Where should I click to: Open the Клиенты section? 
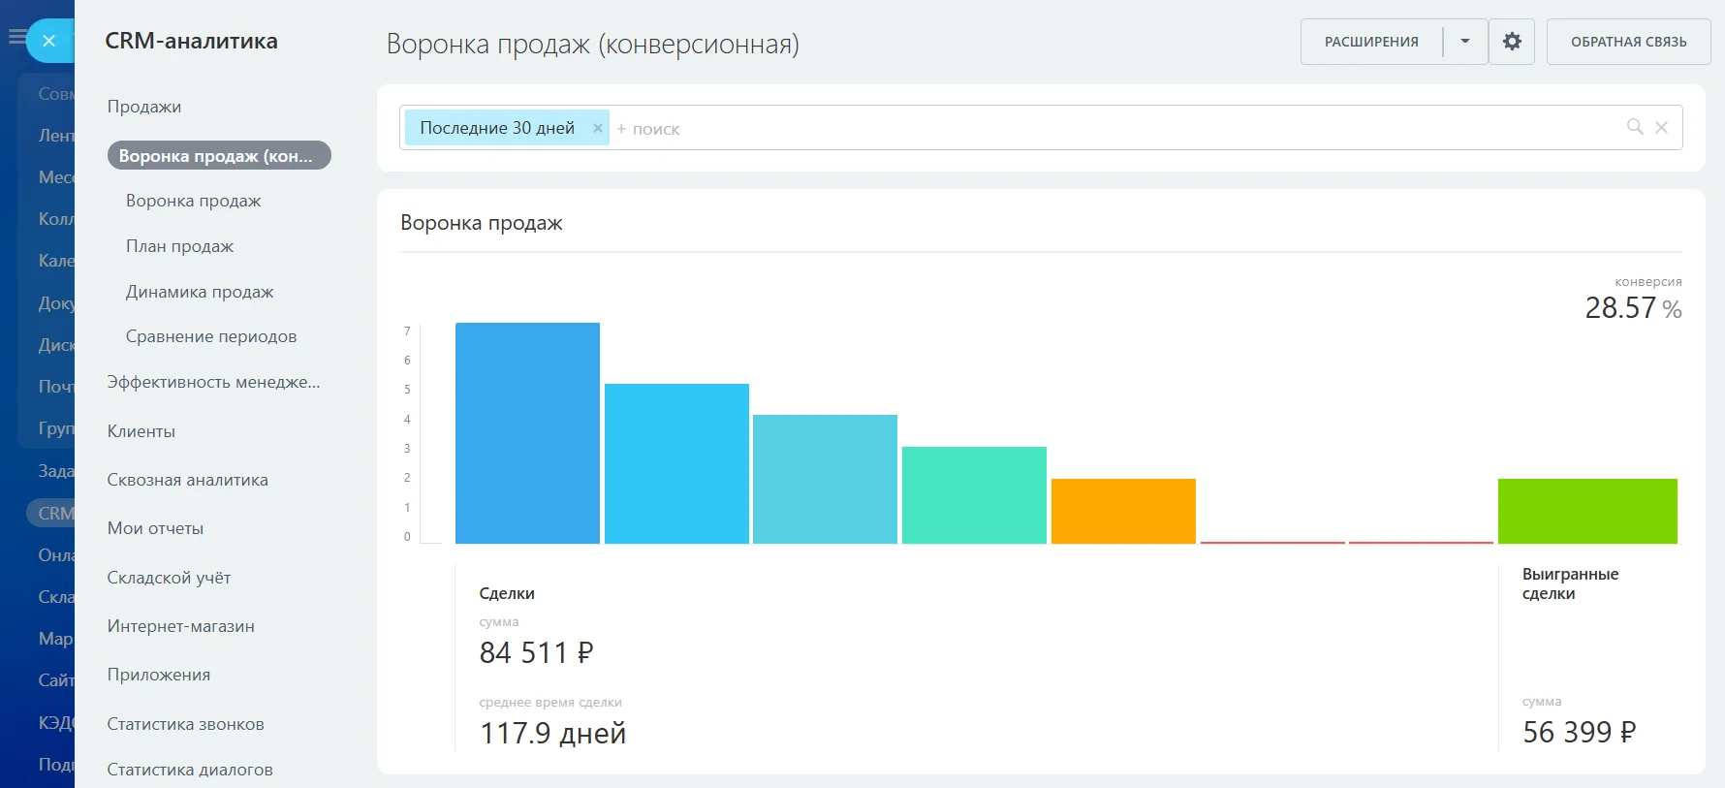[x=141, y=431]
